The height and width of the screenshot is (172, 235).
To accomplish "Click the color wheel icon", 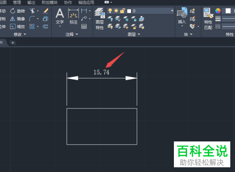I will pos(218,11).
